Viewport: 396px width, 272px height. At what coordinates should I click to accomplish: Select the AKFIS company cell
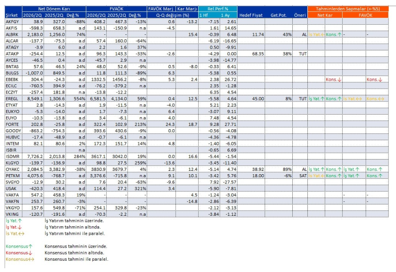coord(13,28)
